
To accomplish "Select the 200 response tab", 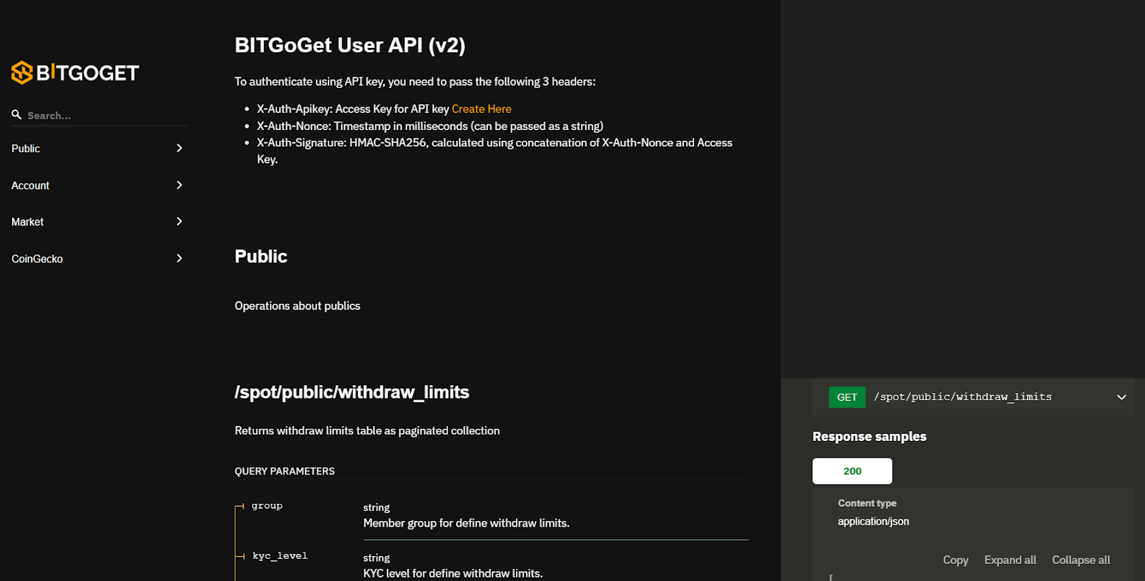I will (x=852, y=471).
